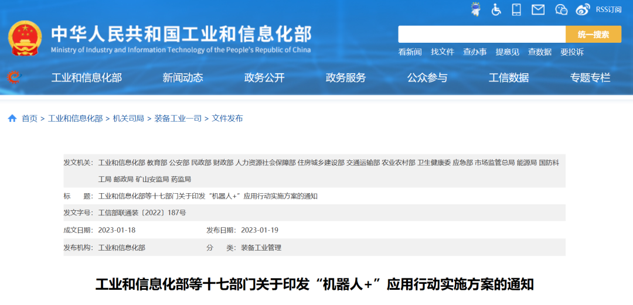Screen dimensions: 633x305
Task: Select 查数据 search shortcut
Action: click(540, 52)
